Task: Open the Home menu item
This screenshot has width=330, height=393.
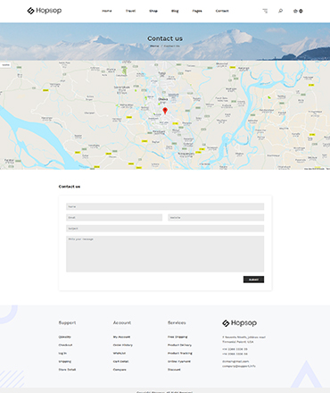Action: point(107,11)
